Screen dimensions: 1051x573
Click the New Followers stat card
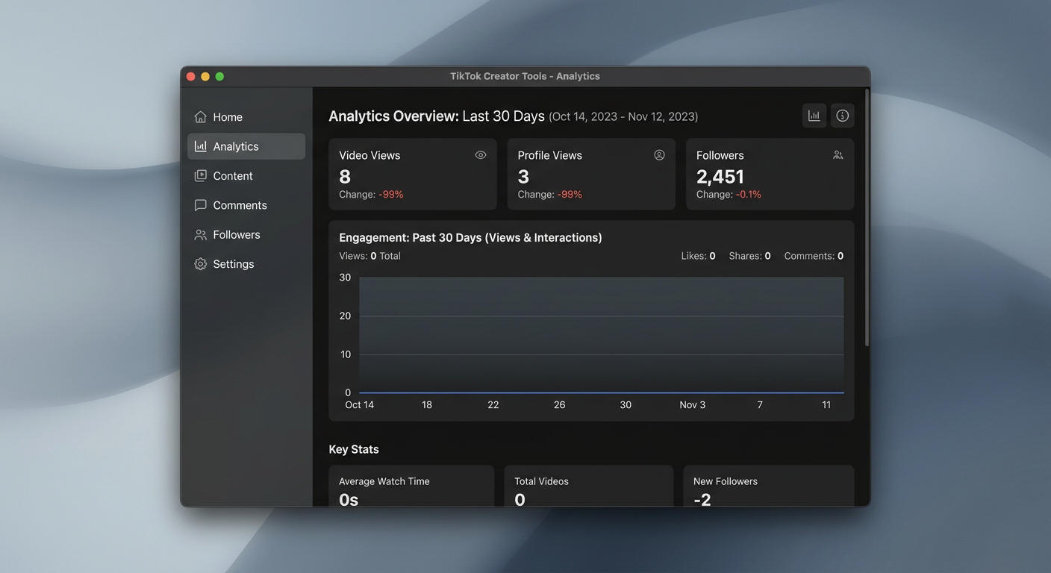[768, 486]
